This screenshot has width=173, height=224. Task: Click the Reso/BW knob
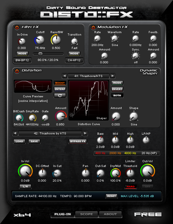tap(56, 40)
